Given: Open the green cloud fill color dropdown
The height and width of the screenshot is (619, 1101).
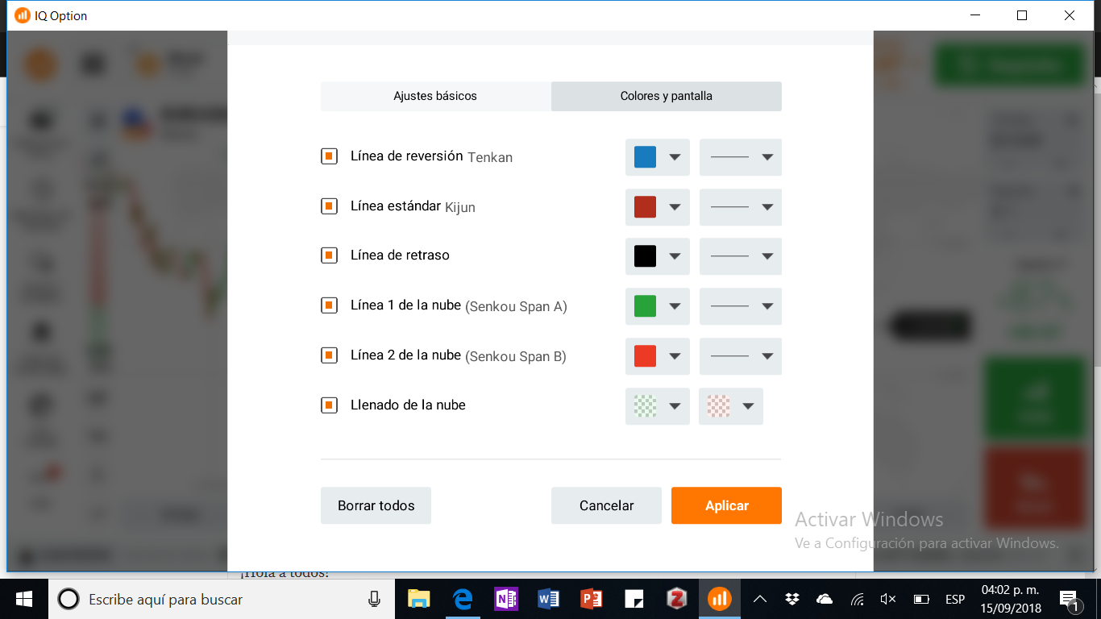Looking at the screenshot, I should (658, 406).
